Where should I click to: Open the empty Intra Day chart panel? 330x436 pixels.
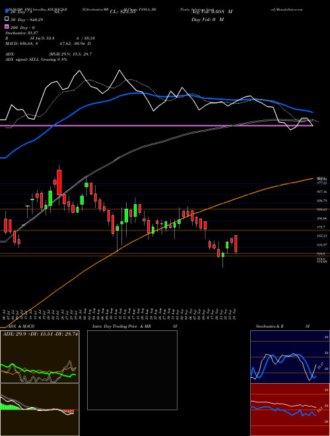pos(132,370)
